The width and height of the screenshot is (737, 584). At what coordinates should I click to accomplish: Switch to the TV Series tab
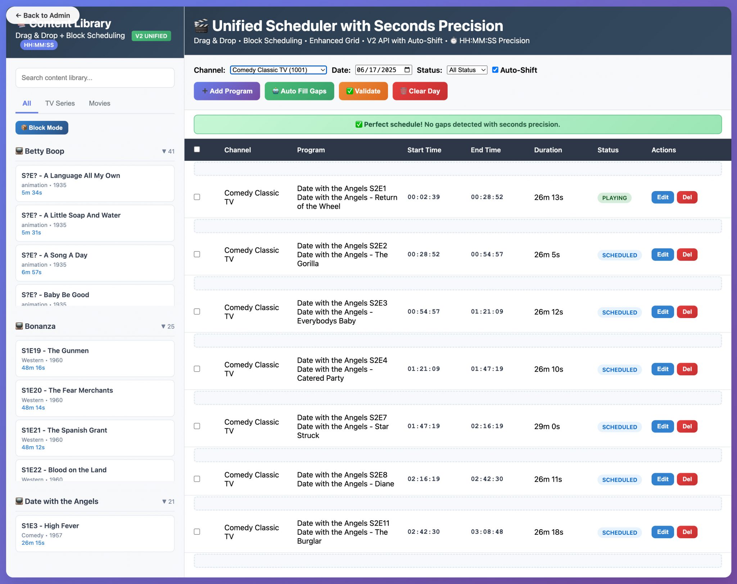pos(60,103)
